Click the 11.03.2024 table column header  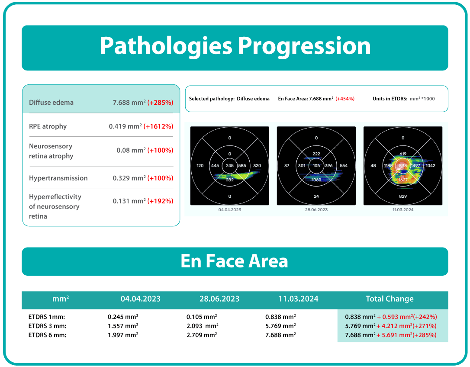tap(298, 299)
